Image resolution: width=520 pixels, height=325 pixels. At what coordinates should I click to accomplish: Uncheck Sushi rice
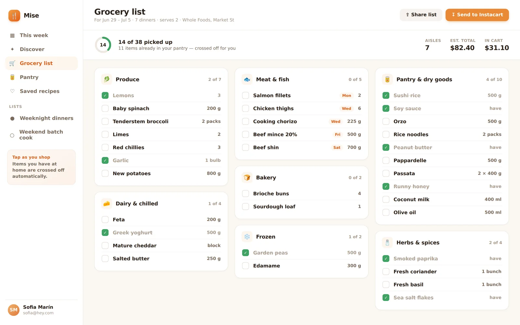[386, 96]
